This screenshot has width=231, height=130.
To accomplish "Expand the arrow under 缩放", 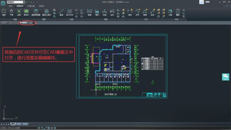I will point(4,17).
